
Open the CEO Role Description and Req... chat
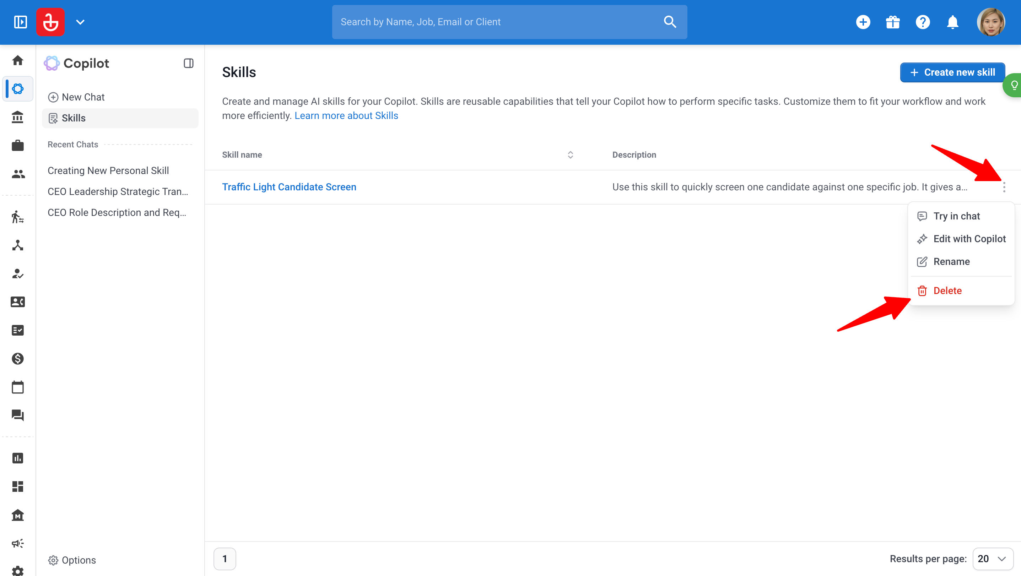tap(117, 213)
